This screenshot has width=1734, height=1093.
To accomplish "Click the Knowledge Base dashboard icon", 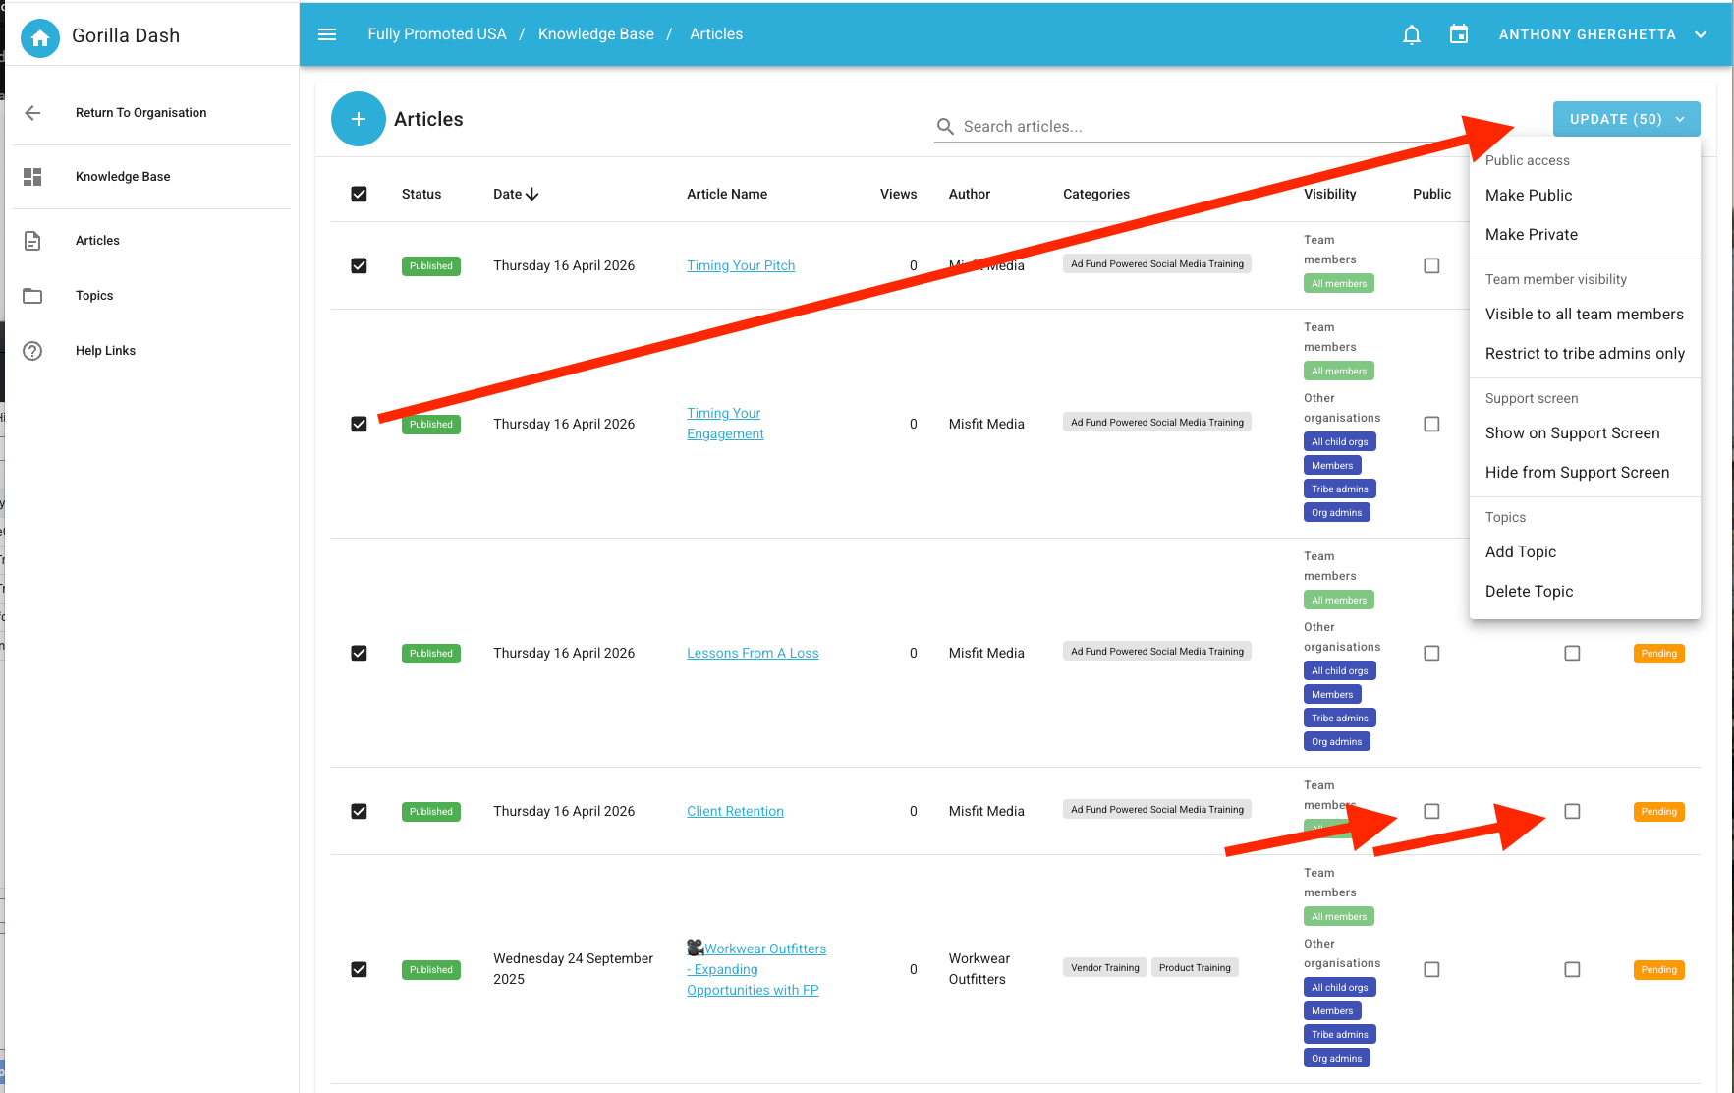I will click(x=32, y=177).
